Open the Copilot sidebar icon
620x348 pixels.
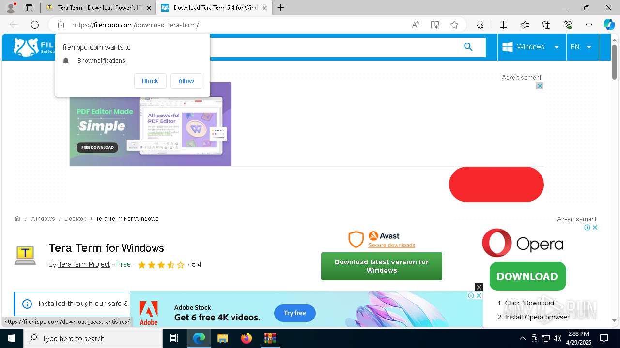point(609,25)
